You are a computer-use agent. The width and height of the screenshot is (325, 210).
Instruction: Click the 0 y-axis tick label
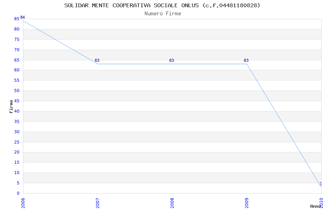(x=18, y=194)
